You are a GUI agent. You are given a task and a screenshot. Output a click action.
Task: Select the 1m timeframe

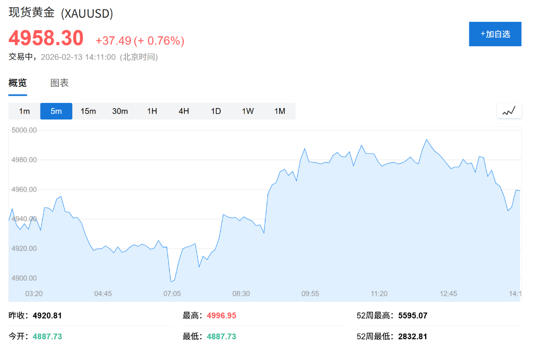(24, 111)
